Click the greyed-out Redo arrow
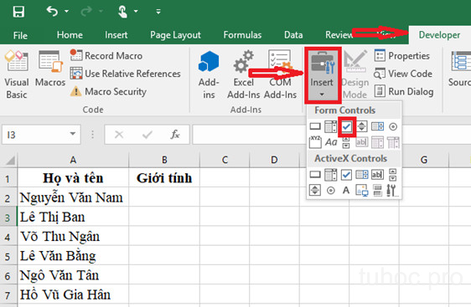This screenshot has height=307, width=471. point(86,12)
